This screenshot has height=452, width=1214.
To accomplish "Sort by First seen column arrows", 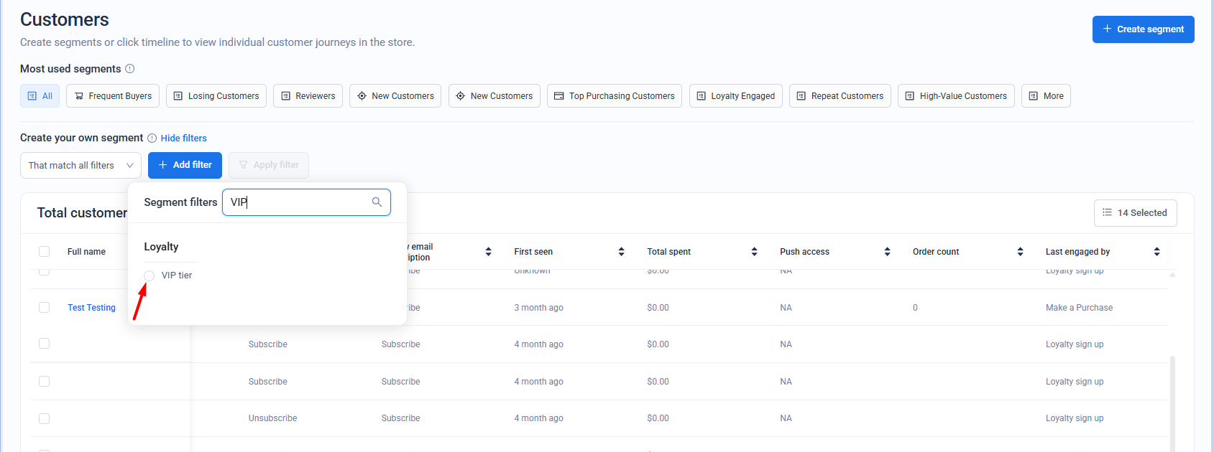I will tap(621, 252).
